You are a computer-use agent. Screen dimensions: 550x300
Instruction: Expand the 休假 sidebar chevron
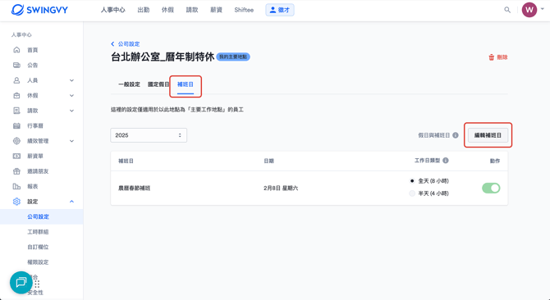pyautogui.click(x=71, y=96)
